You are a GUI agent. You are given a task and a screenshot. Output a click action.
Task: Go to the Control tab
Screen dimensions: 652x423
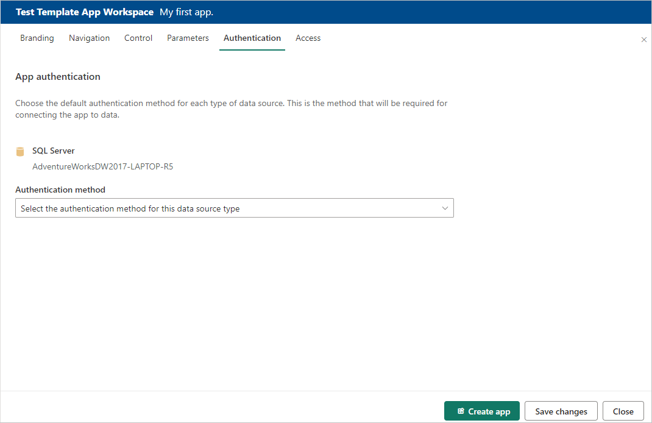[x=138, y=38]
